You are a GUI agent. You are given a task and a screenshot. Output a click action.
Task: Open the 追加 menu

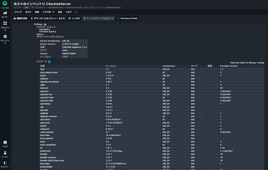pyautogui.click(x=37, y=12)
